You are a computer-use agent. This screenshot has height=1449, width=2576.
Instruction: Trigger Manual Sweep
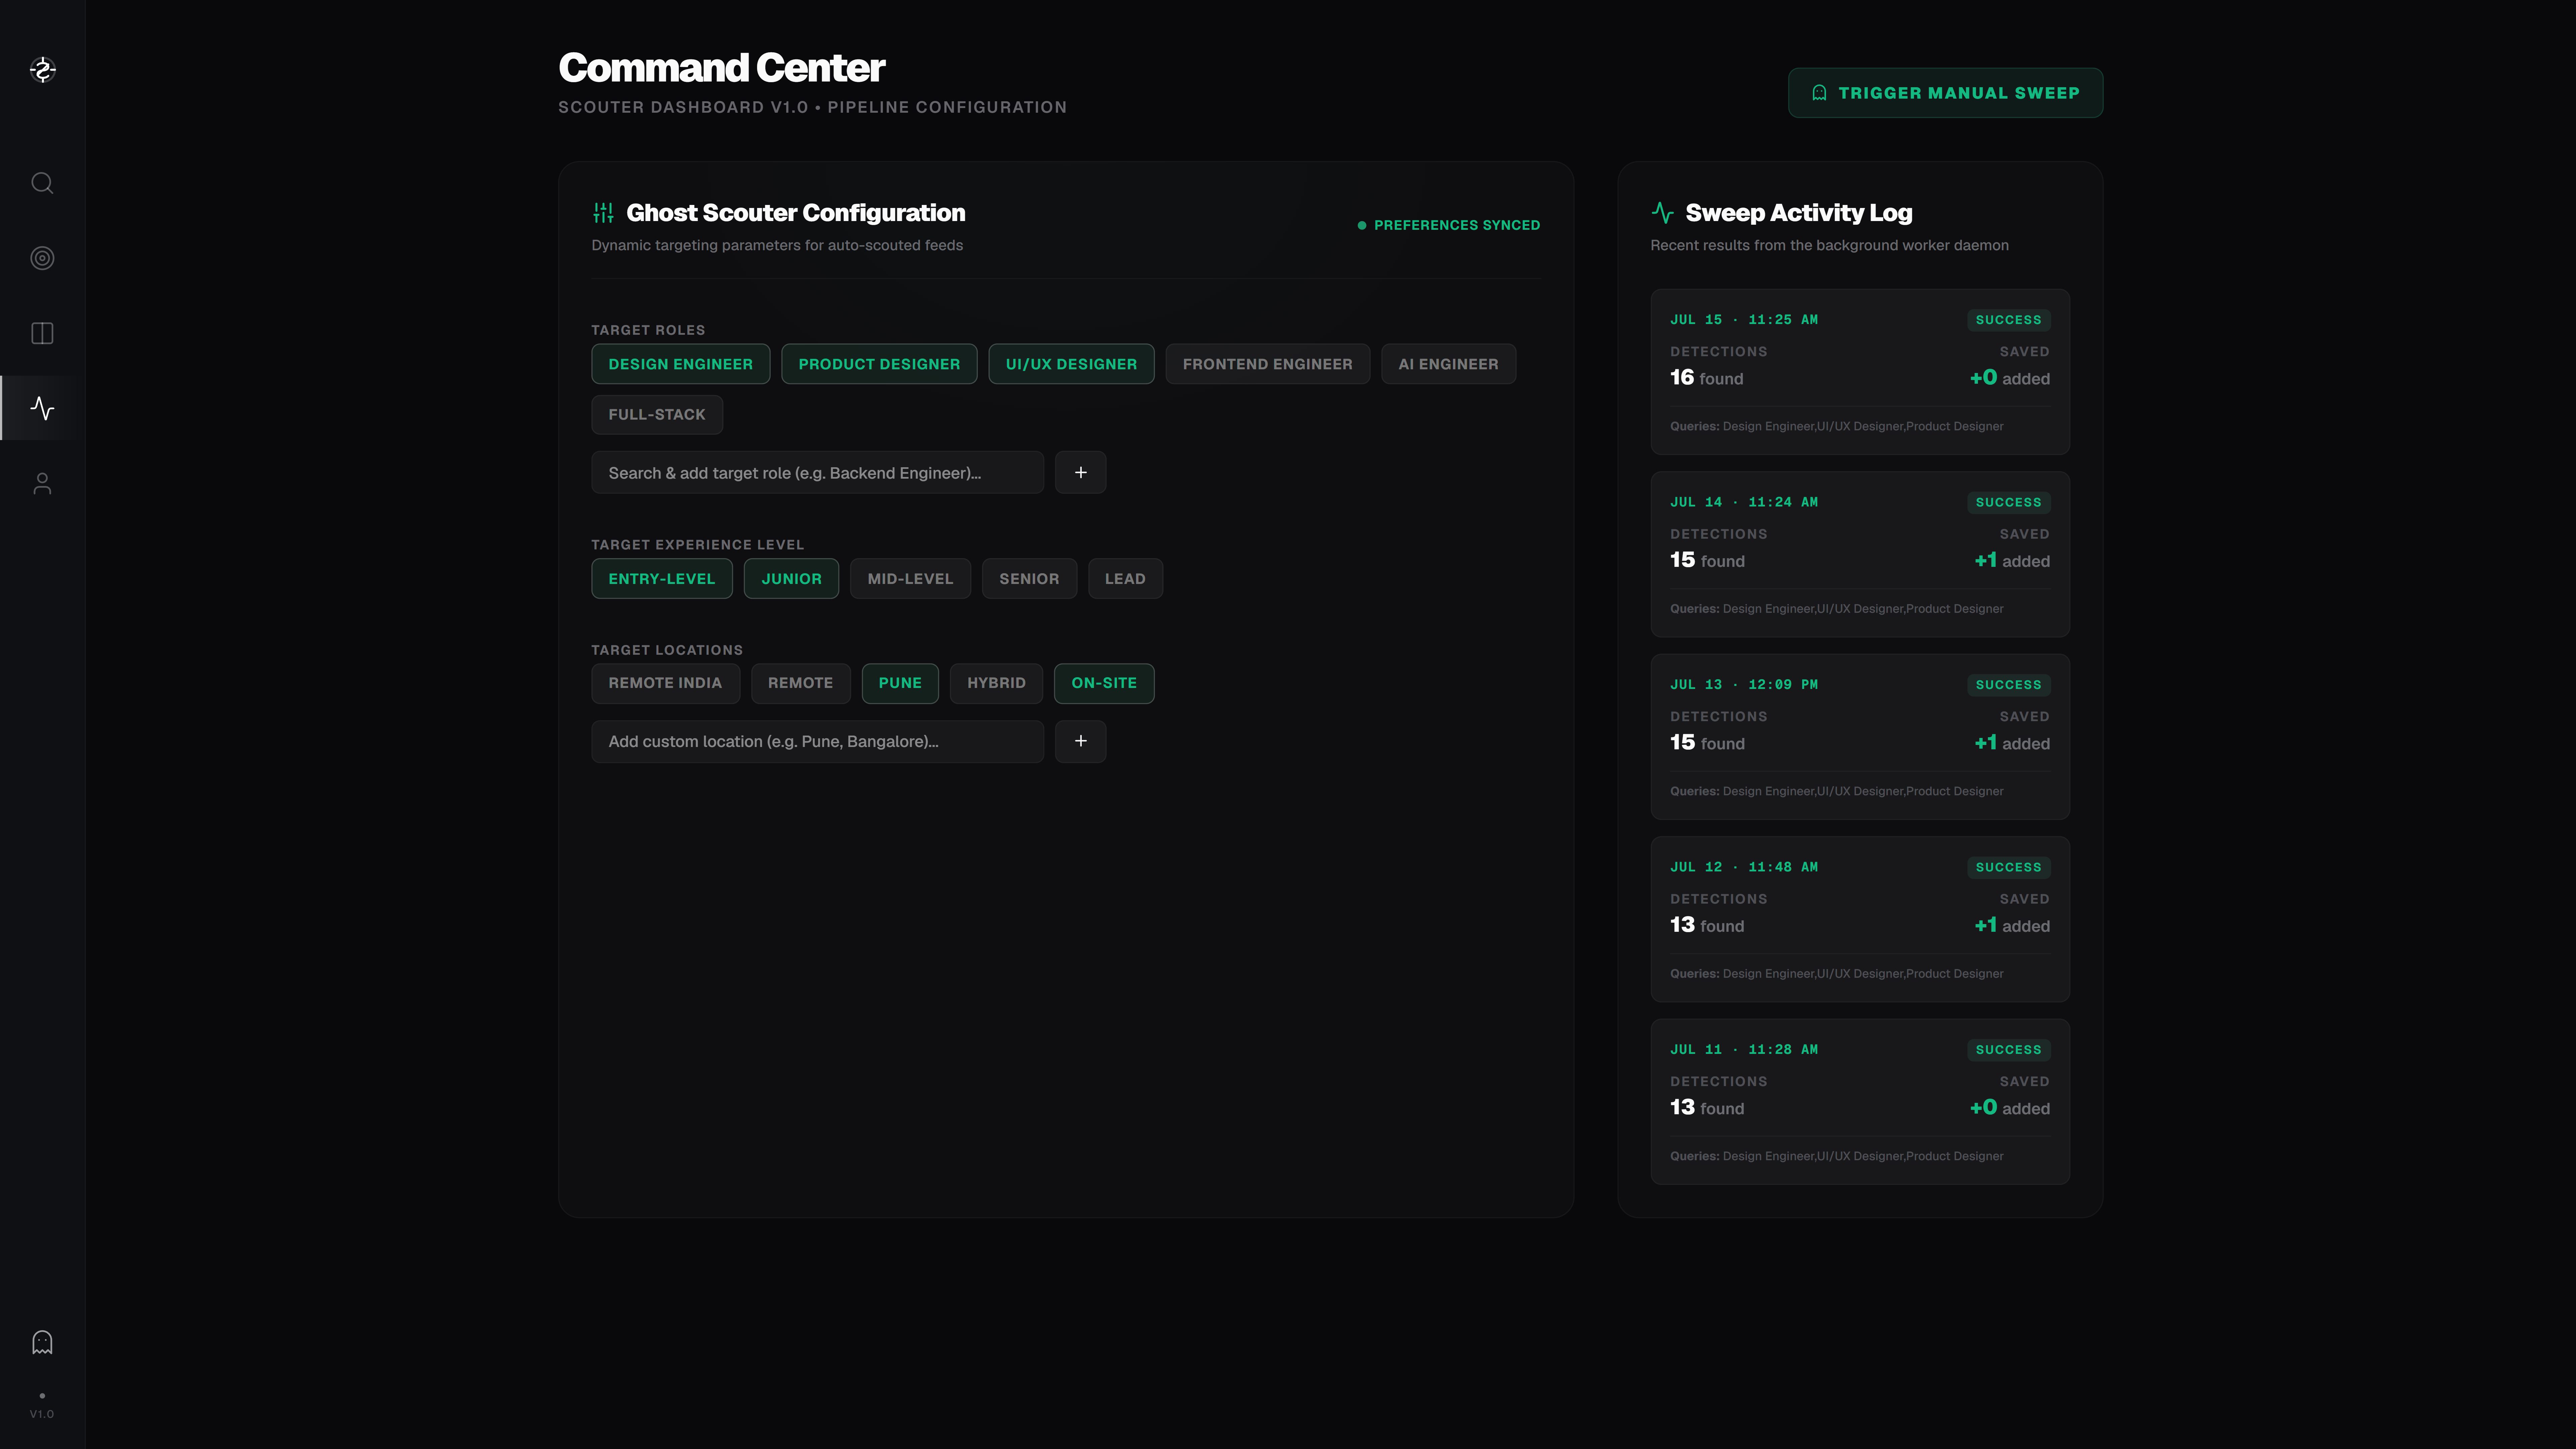(x=1945, y=93)
